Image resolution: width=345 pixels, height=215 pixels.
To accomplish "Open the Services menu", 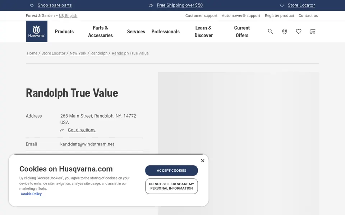I will 136,32.
